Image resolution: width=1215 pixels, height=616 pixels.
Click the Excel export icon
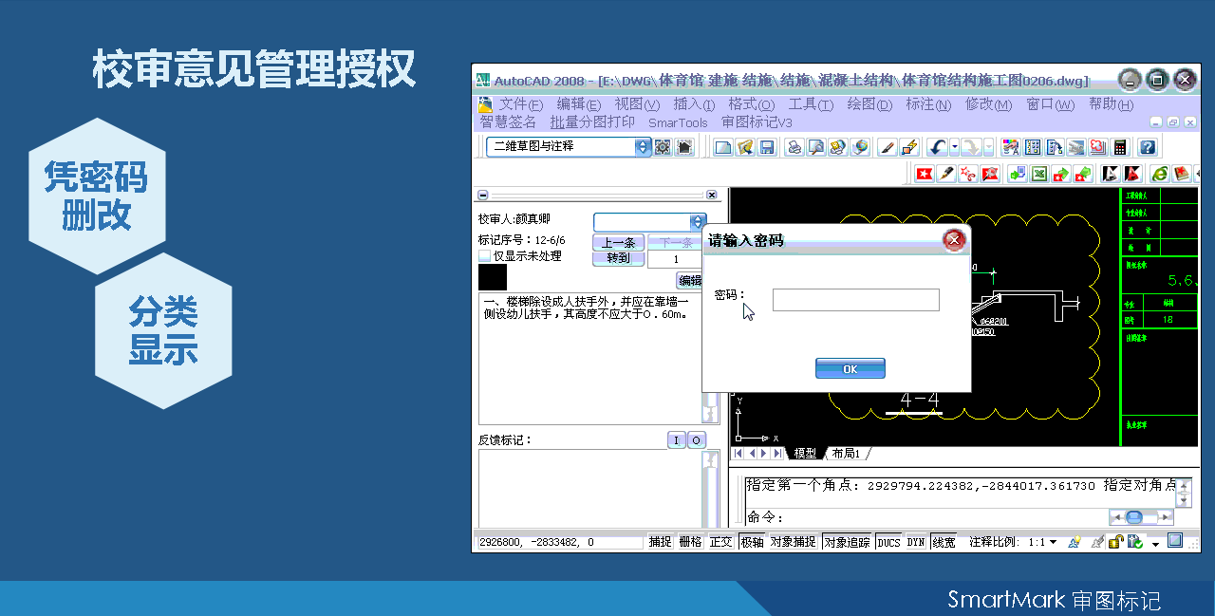[1039, 173]
